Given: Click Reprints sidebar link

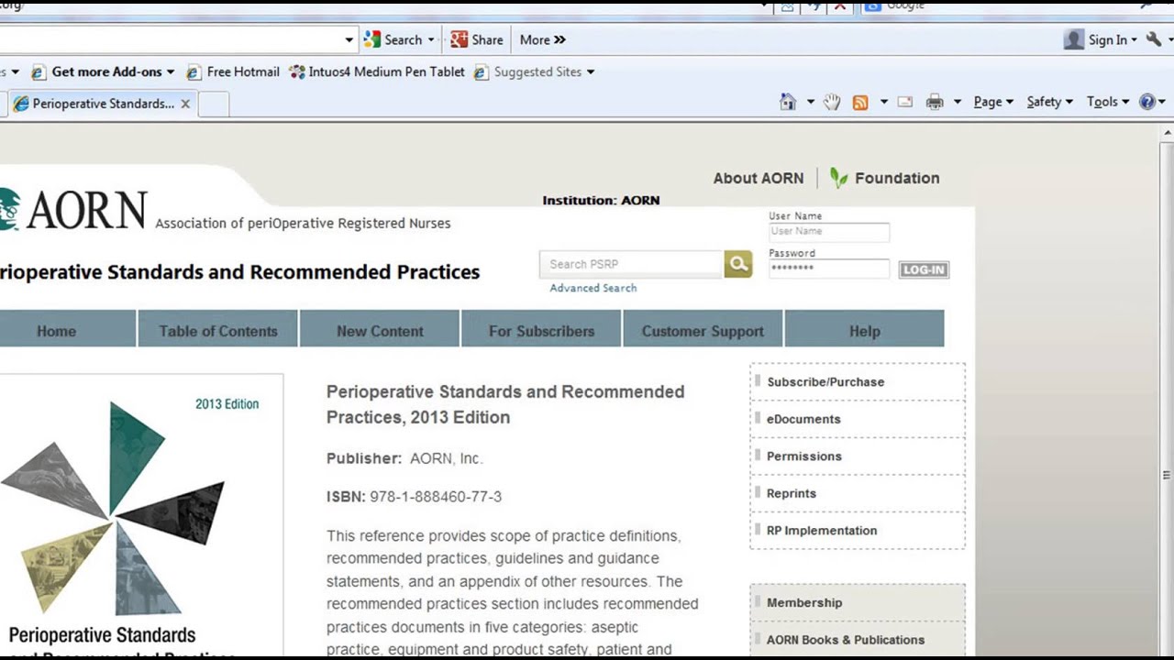Looking at the screenshot, I should (792, 493).
